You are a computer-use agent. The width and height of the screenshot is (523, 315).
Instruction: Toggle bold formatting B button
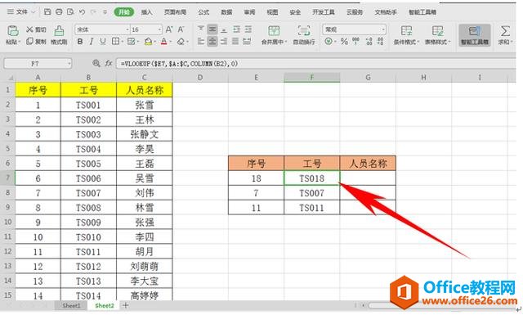coord(80,42)
